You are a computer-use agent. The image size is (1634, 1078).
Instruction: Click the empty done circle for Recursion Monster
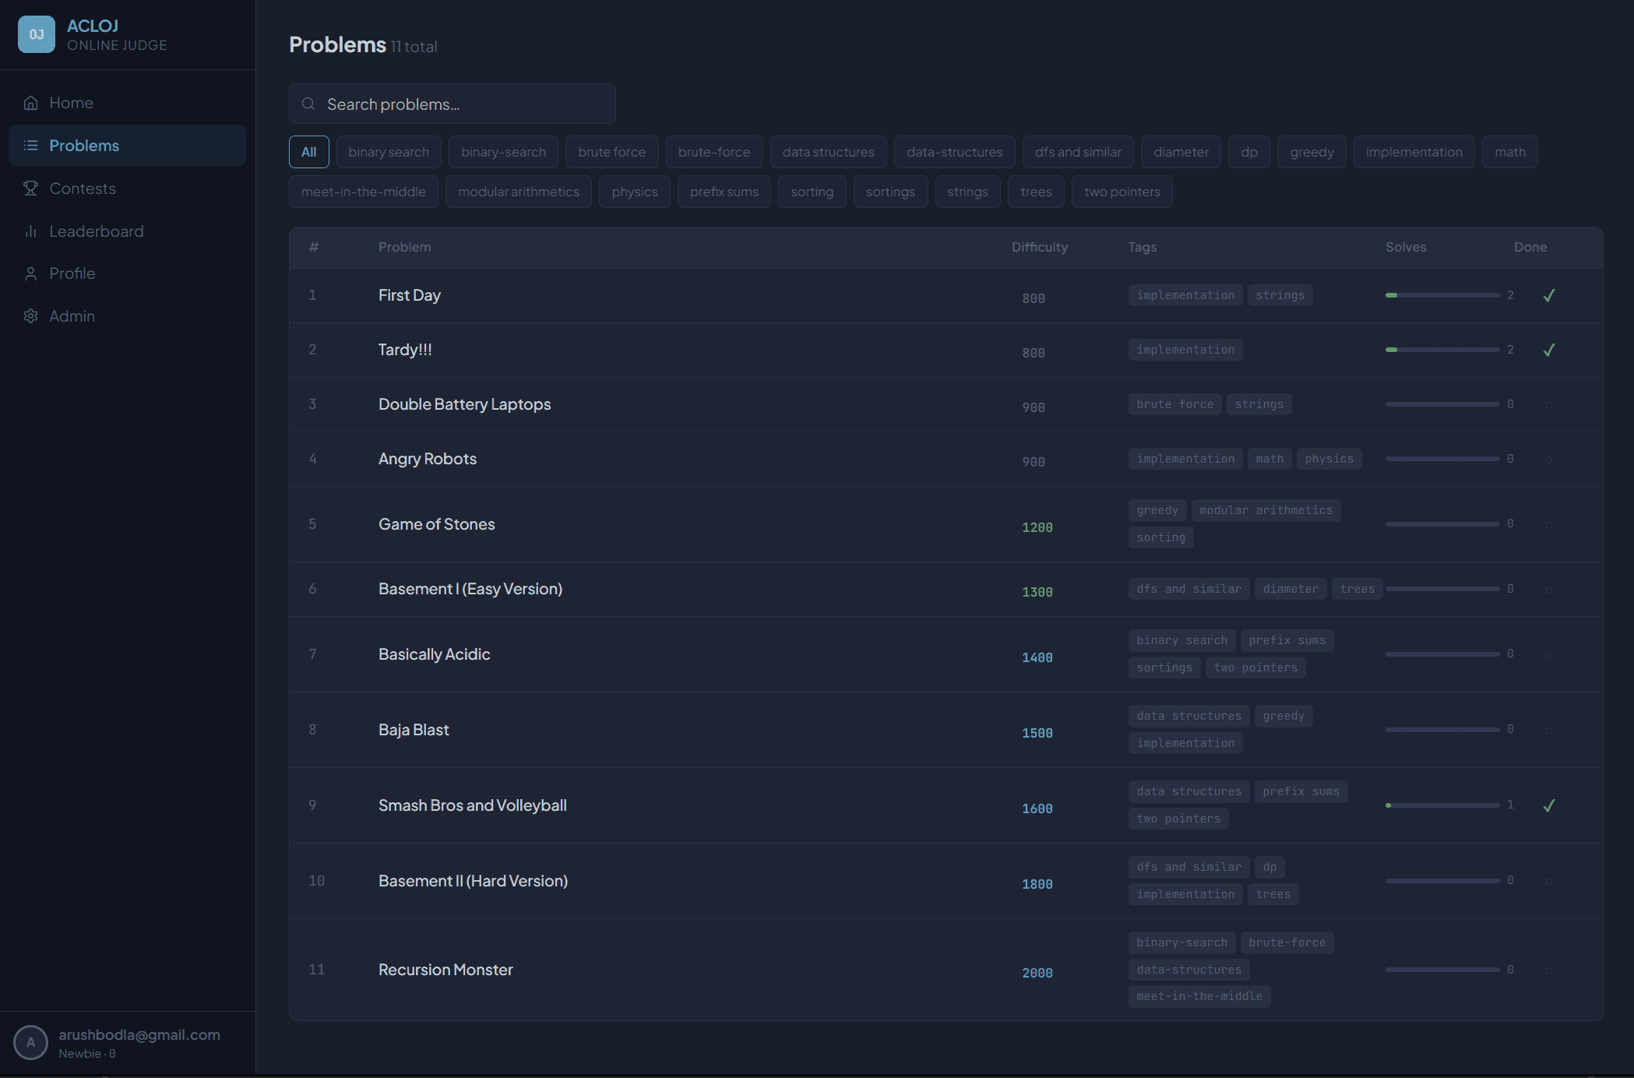1549,971
